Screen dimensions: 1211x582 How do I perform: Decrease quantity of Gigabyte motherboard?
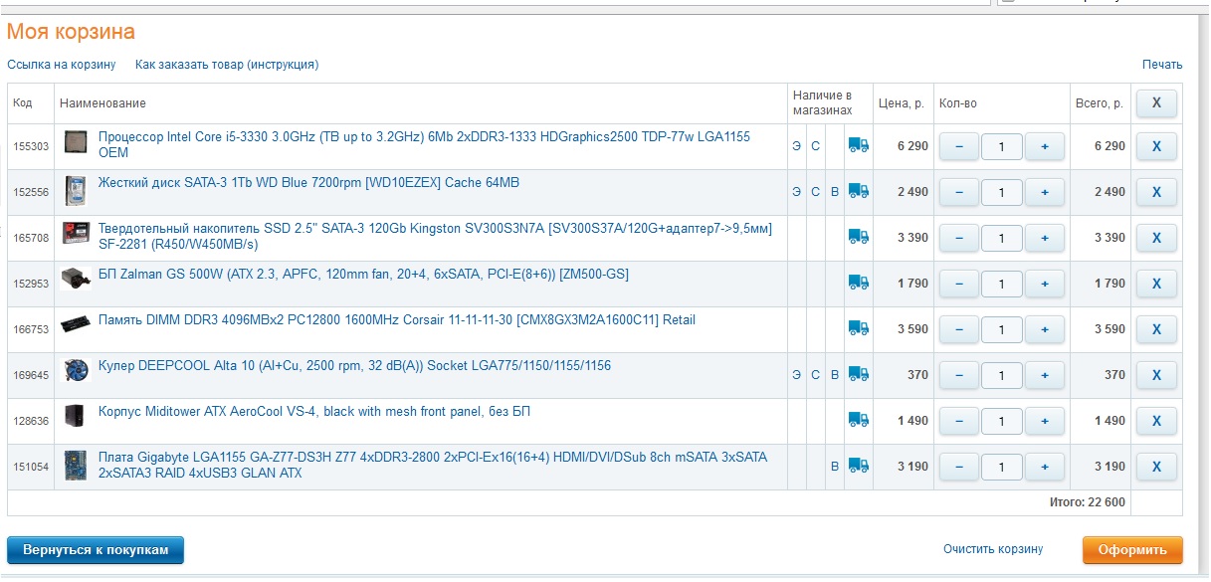pos(959,467)
